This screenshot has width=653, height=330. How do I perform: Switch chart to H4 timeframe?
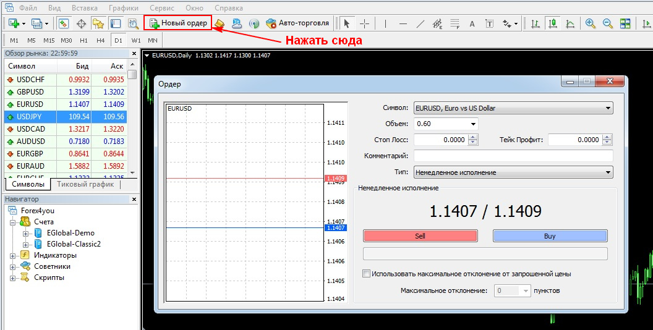click(x=101, y=40)
